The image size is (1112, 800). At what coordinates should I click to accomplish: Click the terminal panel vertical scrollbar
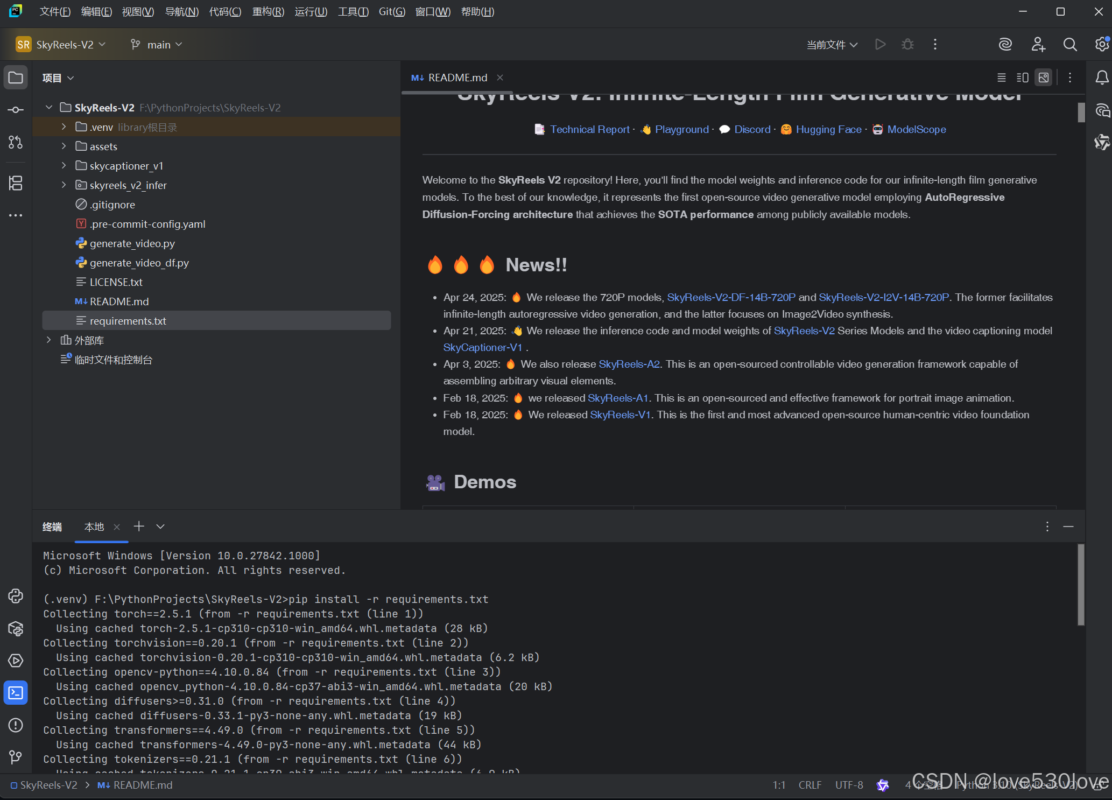click(1080, 585)
